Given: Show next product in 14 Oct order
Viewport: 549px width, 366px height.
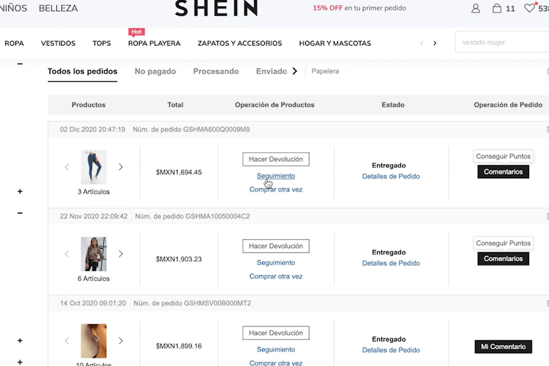Looking at the screenshot, I should (121, 341).
